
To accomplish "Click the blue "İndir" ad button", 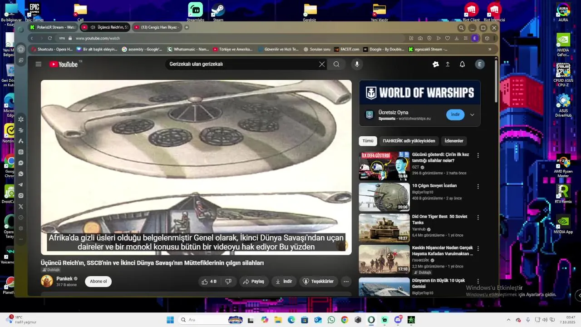I will coord(455,114).
